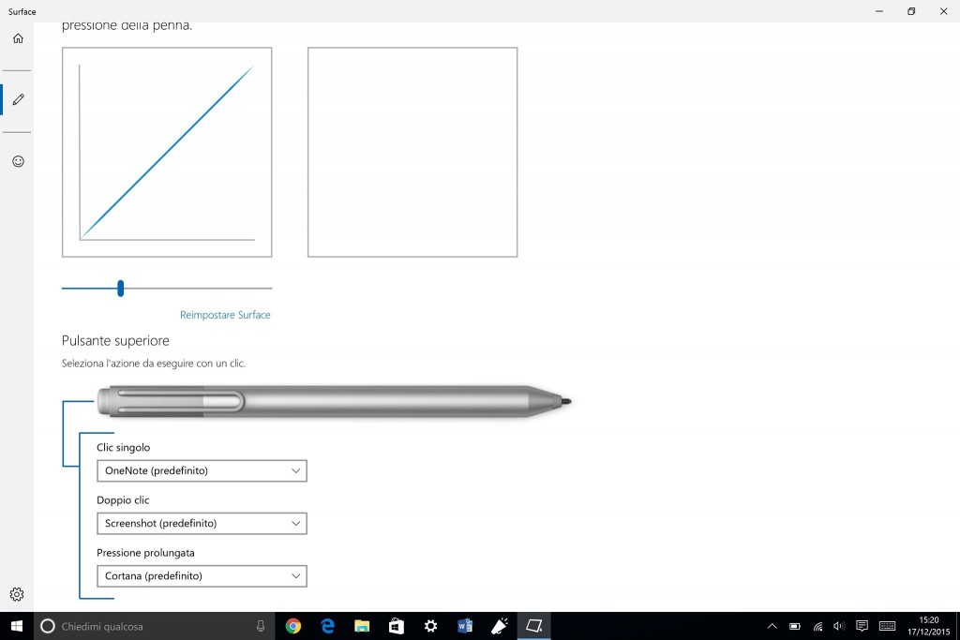Open the Pen settings pencil icon
The height and width of the screenshot is (640, 960).
(18, 99)
